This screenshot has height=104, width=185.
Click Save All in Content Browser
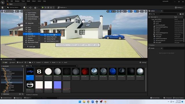point(20,62)
